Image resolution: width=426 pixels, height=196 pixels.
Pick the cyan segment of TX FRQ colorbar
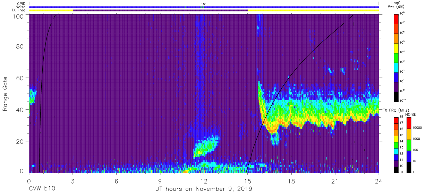pyautogui.click(x=396, y=151)
